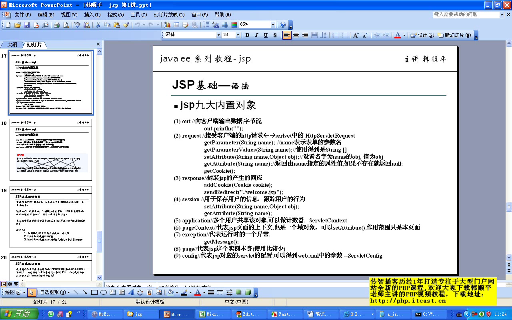Insert a table from toolbar
The width and height of the screenshot is (512, 320).
(x=176, y=25)
